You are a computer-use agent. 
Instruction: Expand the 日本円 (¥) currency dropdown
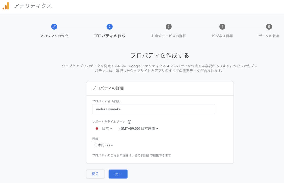104,145
